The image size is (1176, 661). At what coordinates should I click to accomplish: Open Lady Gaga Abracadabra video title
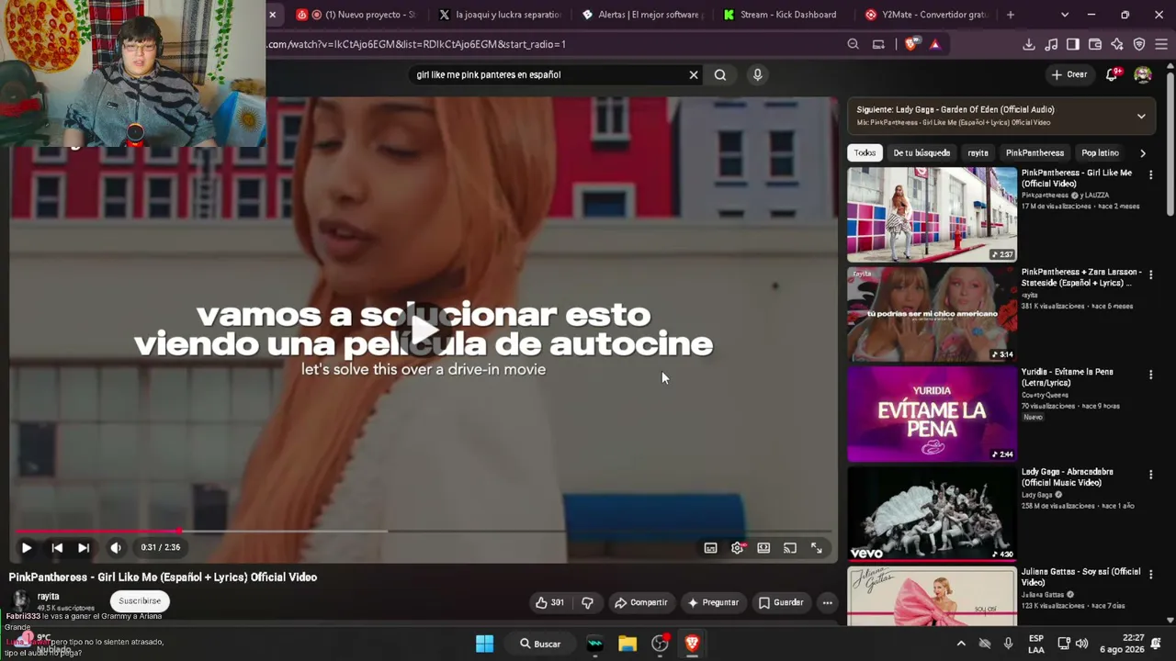point(1067,477)
